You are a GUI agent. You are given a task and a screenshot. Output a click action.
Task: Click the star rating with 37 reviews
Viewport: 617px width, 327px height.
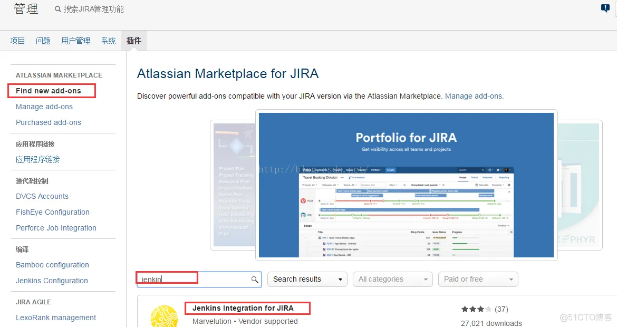tap(485, 309)
